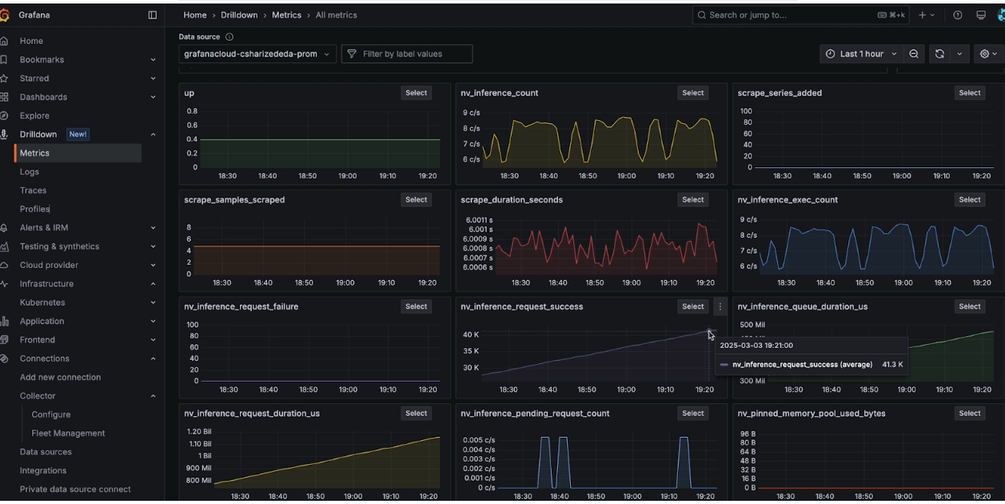
Task: Click the refresh metrics icon
Action: (x=939, y=54)
